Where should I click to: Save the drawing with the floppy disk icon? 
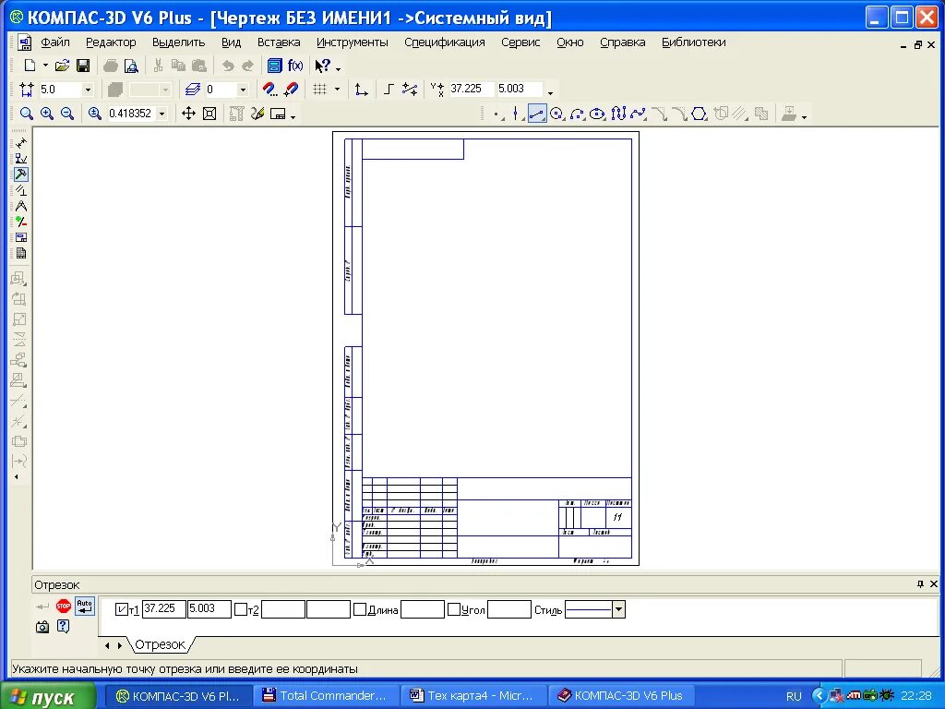pos(83,66)
